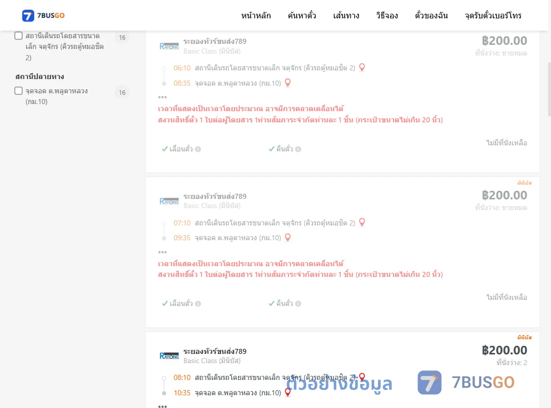This screenshot has width=551, height=408.
Task: Click green check next to คืนตั๋ว in 07:10 trip
Action: pyautogui.click(x=271, y=303)
